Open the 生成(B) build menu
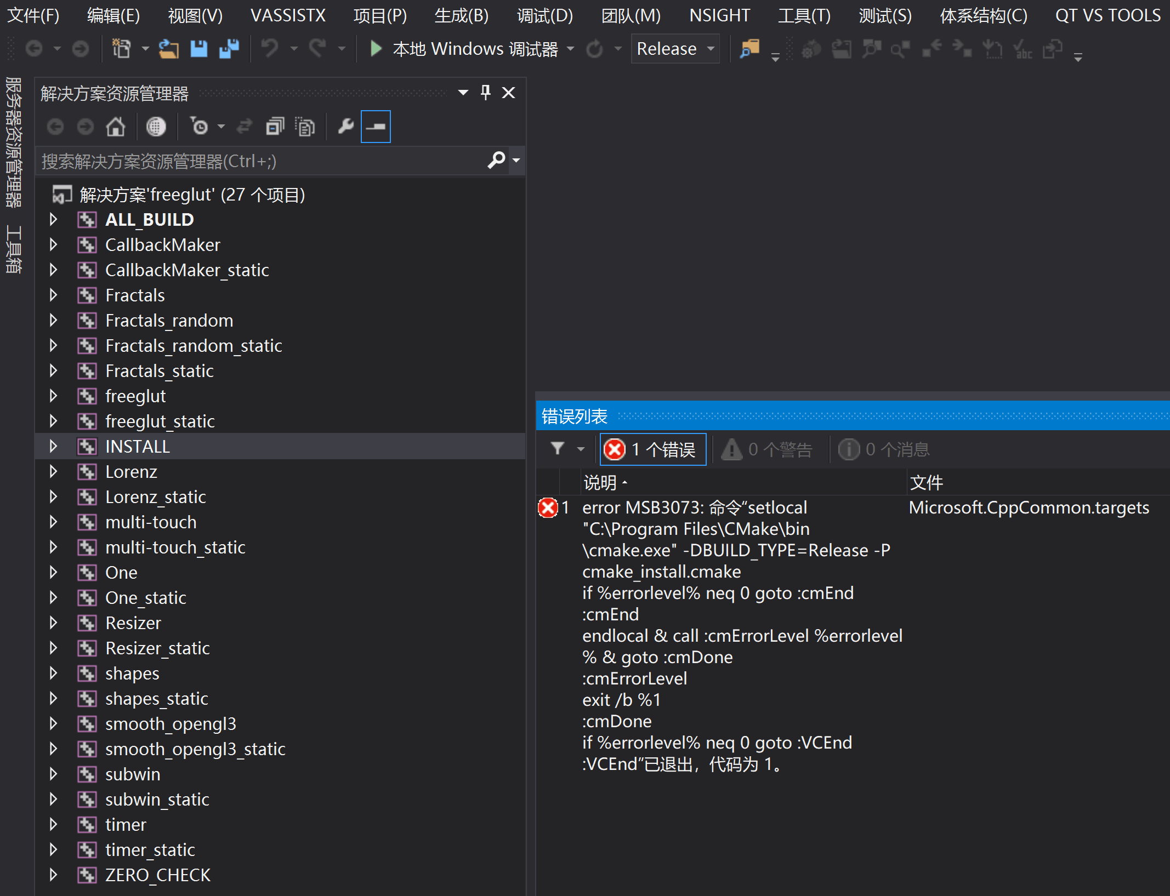The image size is (1170, 896). pos(461,15)
